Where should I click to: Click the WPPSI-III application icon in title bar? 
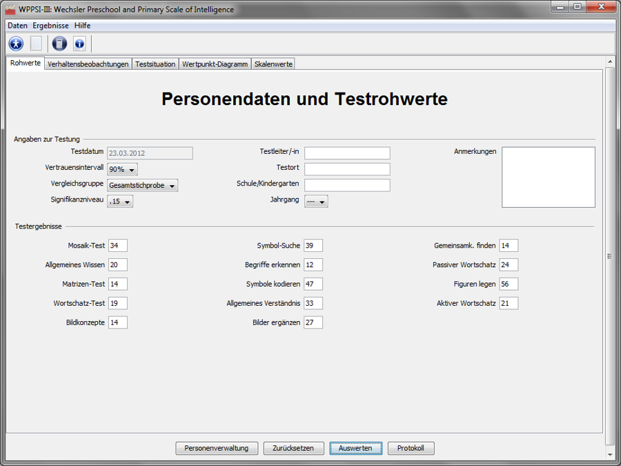pyautogui.click(x=10, y=10)
